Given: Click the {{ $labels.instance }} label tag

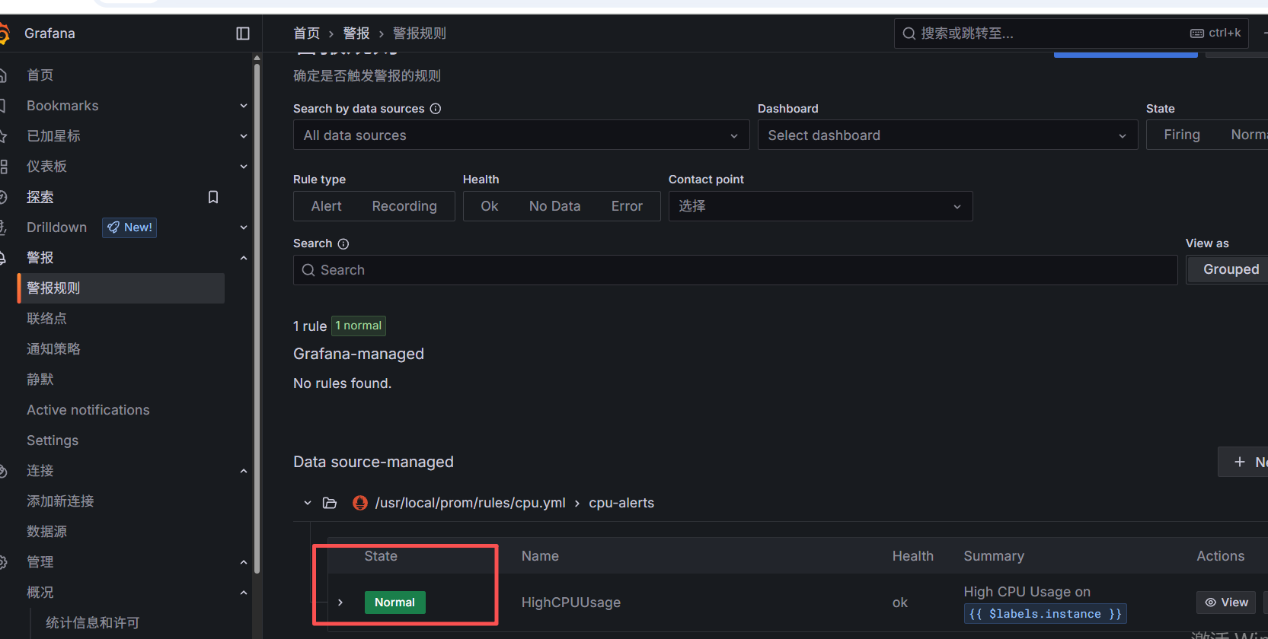Looking at the screenshot, I should pyautogui.click(x=1045, y=614).
